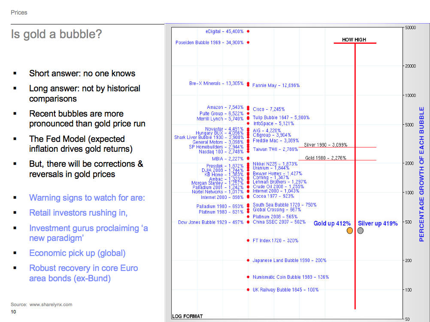Click 'Gold 1980 - 2,276%' label
This screenshot has height=322, width=430.
pyautogui.click(x=326, y=158)
